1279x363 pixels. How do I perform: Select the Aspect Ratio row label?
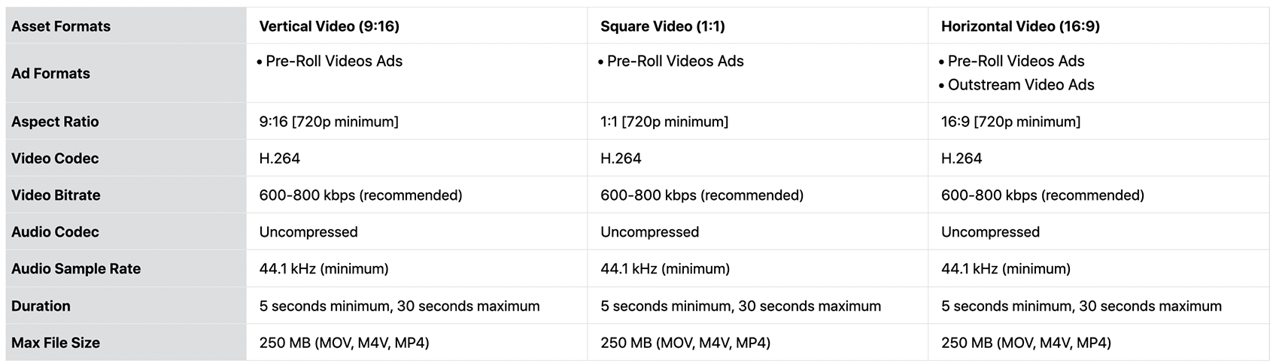coord(55,122)
